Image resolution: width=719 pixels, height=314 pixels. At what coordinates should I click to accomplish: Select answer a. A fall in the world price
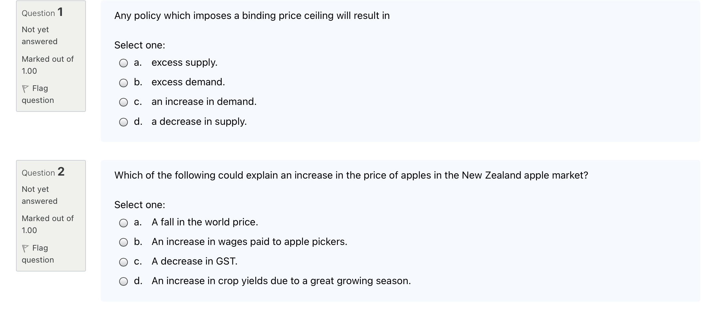[123, 223]
